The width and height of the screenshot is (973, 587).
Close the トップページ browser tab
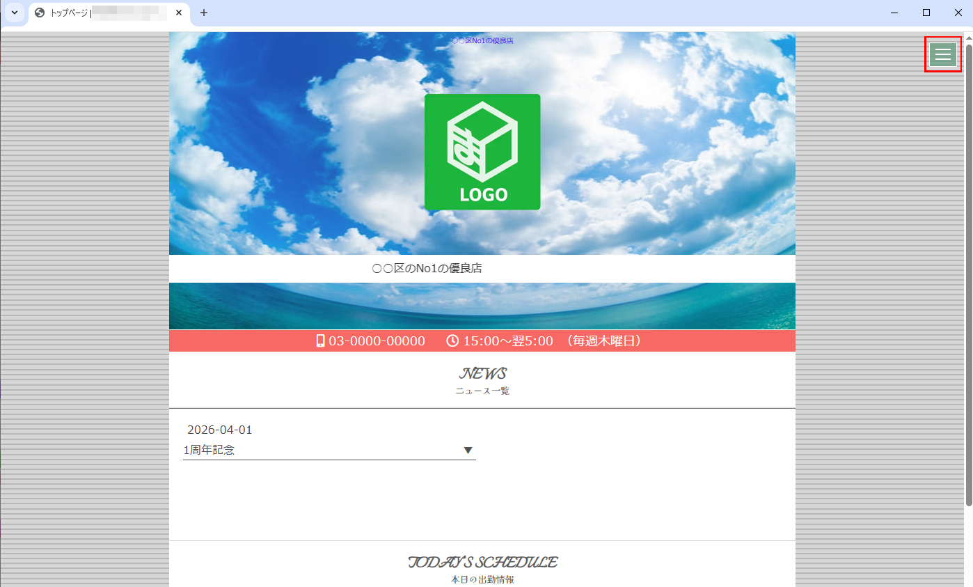point(179,13)
